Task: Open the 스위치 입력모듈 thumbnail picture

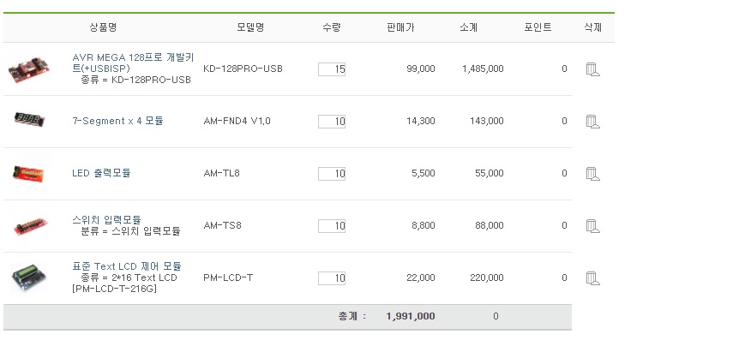Action: pyautogui.click(x=29, y=226)
